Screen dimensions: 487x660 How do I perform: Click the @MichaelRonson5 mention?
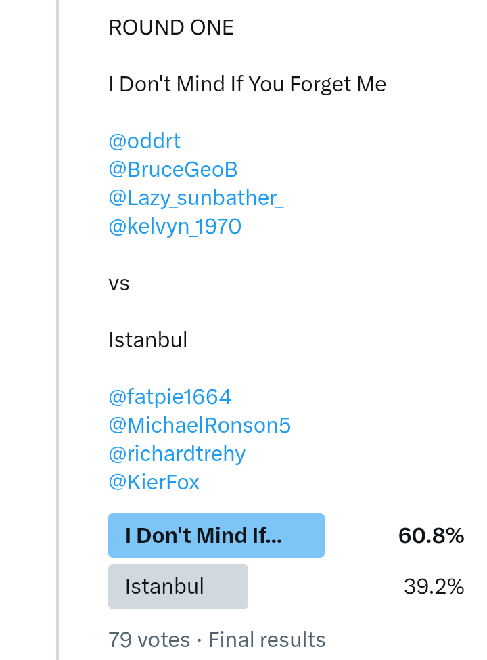(x=200, y=425)
